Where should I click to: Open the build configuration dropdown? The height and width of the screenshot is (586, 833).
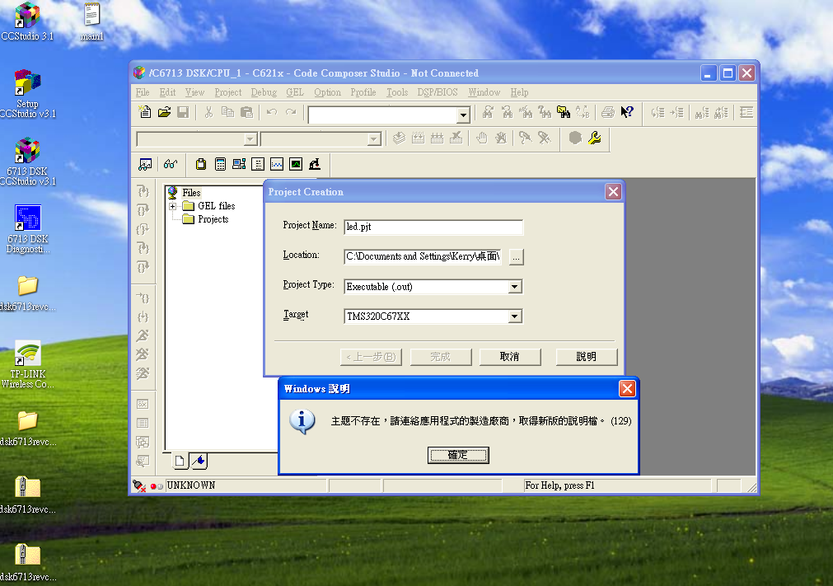pyautogui.click(x=374, y=139)
